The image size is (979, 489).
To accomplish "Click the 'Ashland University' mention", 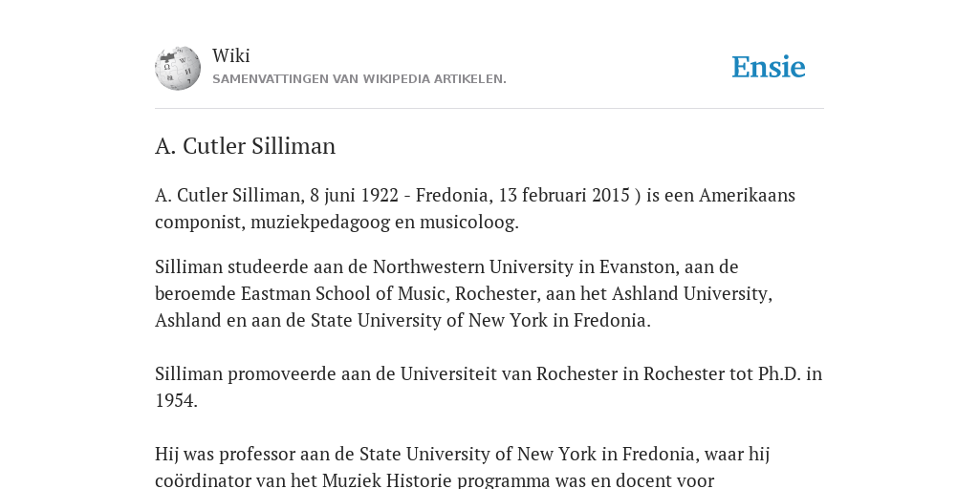I will (x=689, y=294).
